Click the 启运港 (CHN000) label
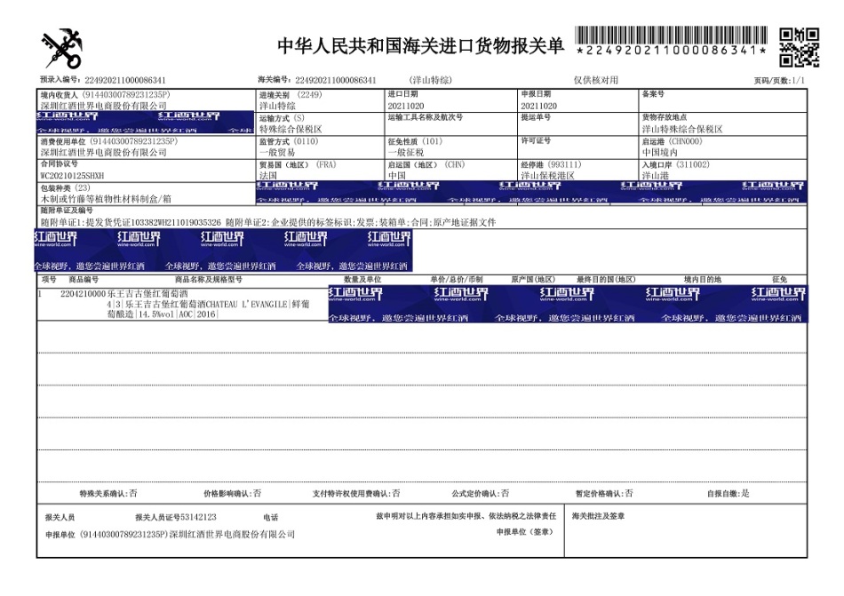844x596 pixels. pyautogui.click(x=673, y=141)
